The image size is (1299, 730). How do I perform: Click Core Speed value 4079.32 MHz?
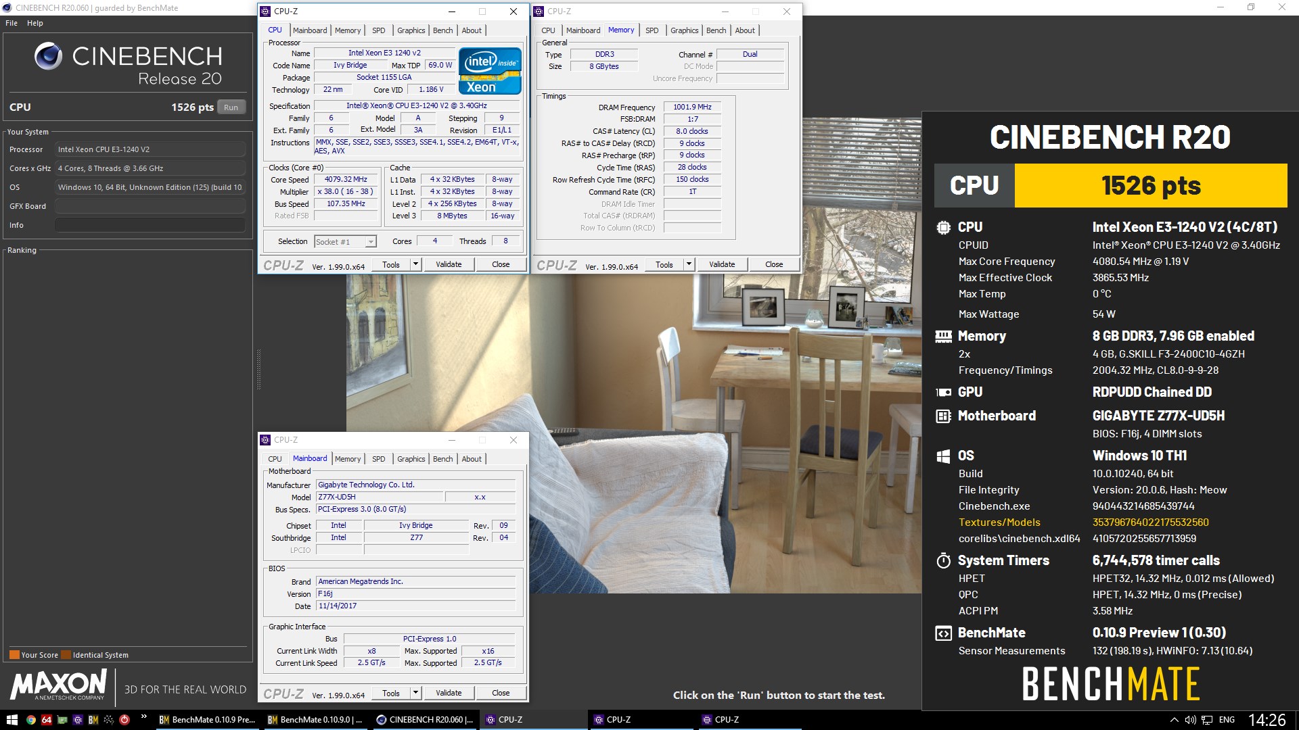click(x=346, y=180)
